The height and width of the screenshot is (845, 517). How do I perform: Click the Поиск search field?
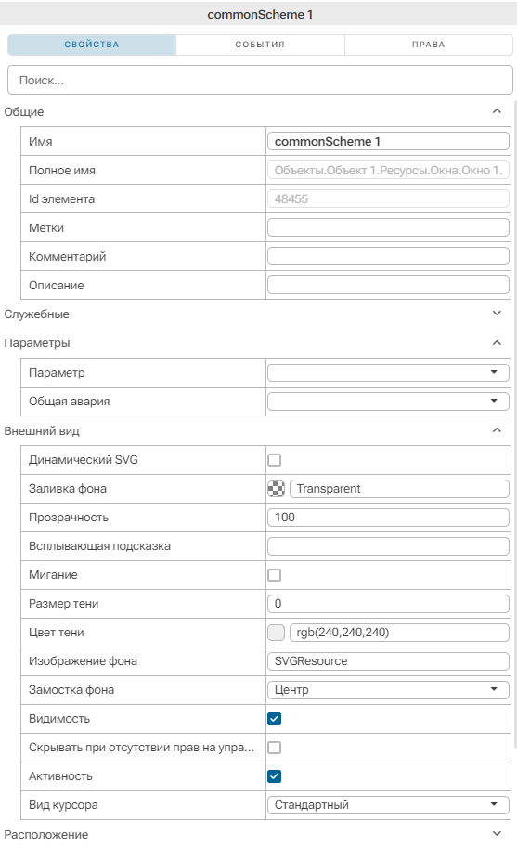point(260,81)
